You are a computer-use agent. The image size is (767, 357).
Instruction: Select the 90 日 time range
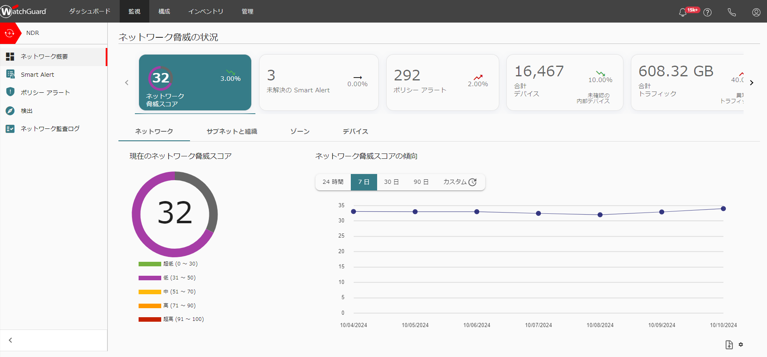(x=421, y=182)
